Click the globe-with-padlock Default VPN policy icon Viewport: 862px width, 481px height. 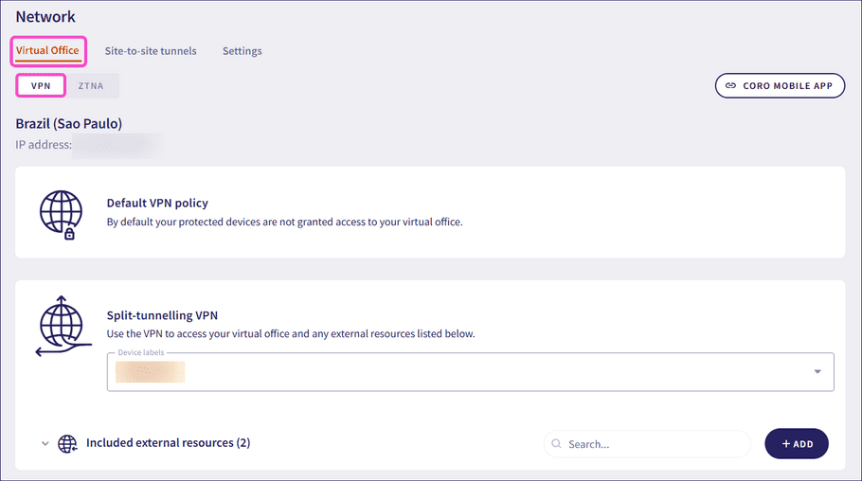(61, 213)
